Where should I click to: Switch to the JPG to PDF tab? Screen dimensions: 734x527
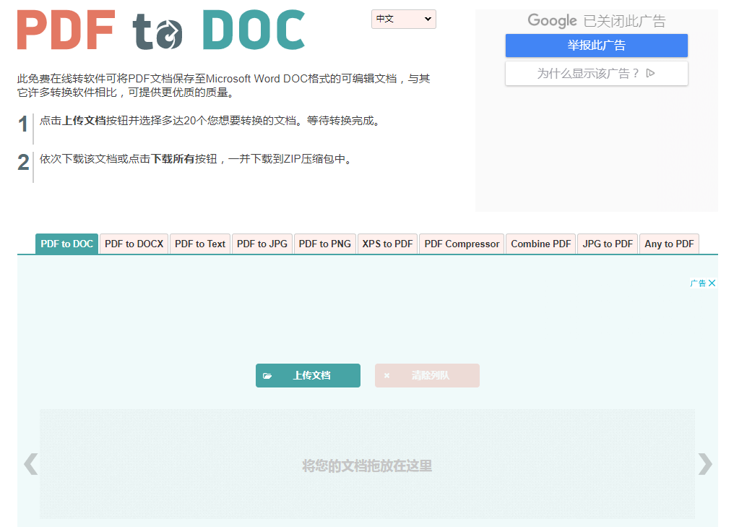[608, 244]
